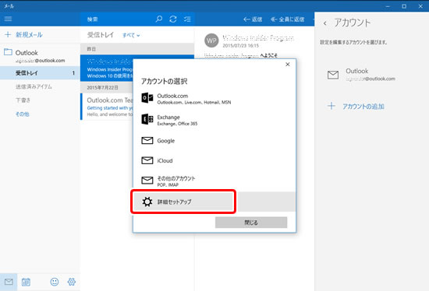Open the Inbox folder with 1 unread

point(40,73)
